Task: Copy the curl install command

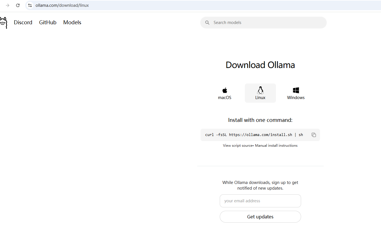Action: point(314,135)
